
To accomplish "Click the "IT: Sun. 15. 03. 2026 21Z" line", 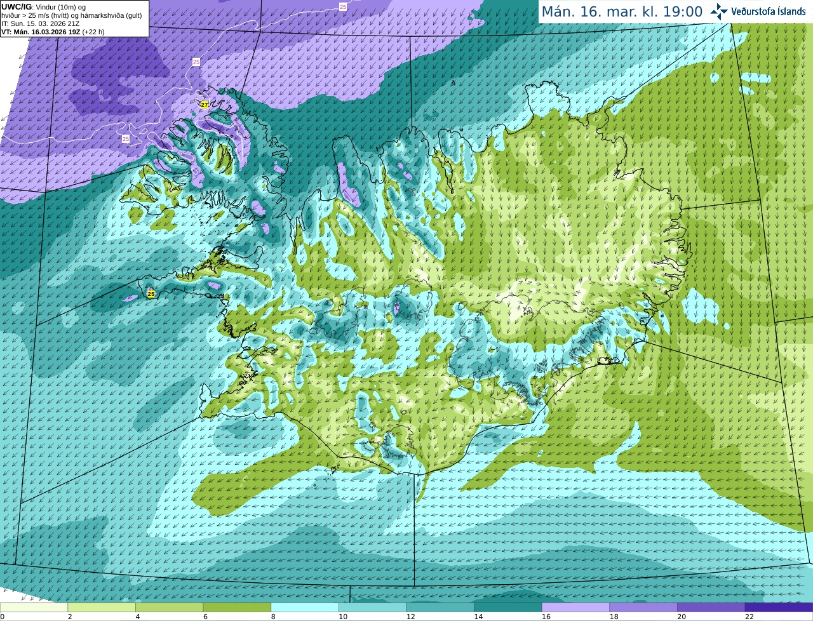I will (x=40, y=23).
